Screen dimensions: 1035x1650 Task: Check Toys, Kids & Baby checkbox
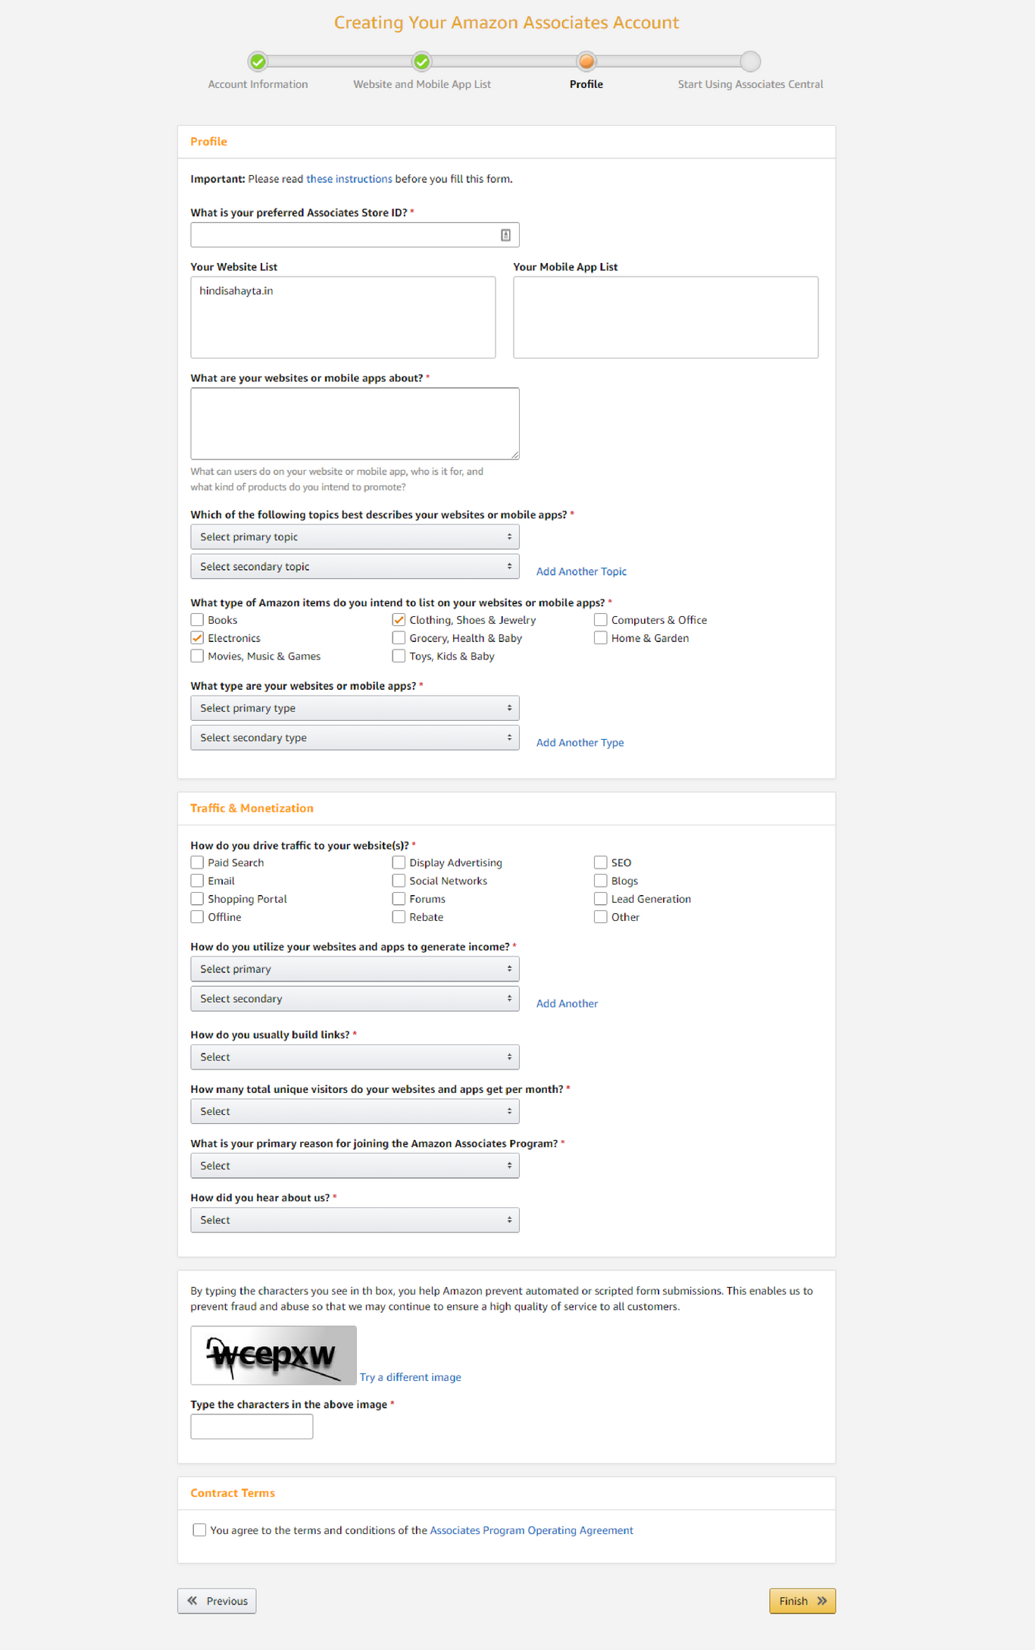click(399, 656)
